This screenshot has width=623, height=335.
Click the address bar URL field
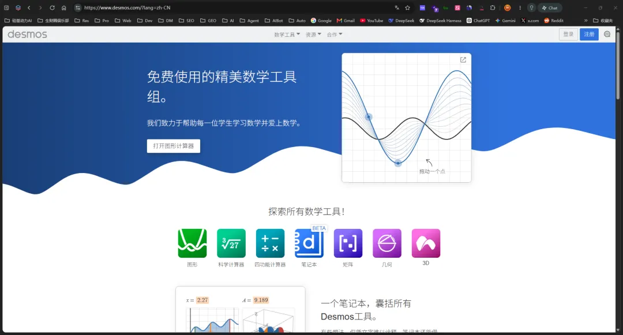[238, 7]
